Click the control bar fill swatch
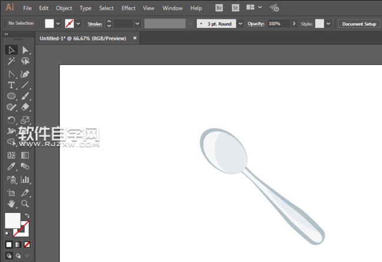Image resolution: width=382 pixels, height=262 pixels. click(x=49, y=24)
